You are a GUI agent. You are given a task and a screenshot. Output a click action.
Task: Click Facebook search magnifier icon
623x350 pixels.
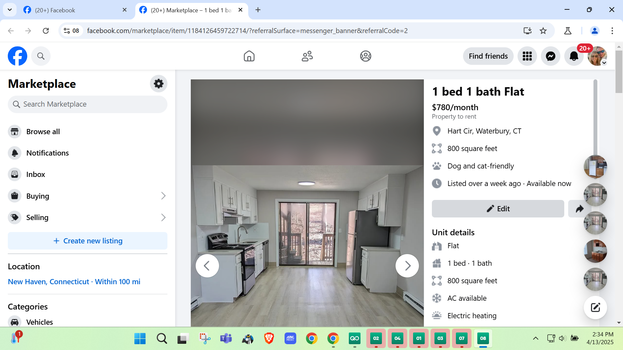[41, 56]
